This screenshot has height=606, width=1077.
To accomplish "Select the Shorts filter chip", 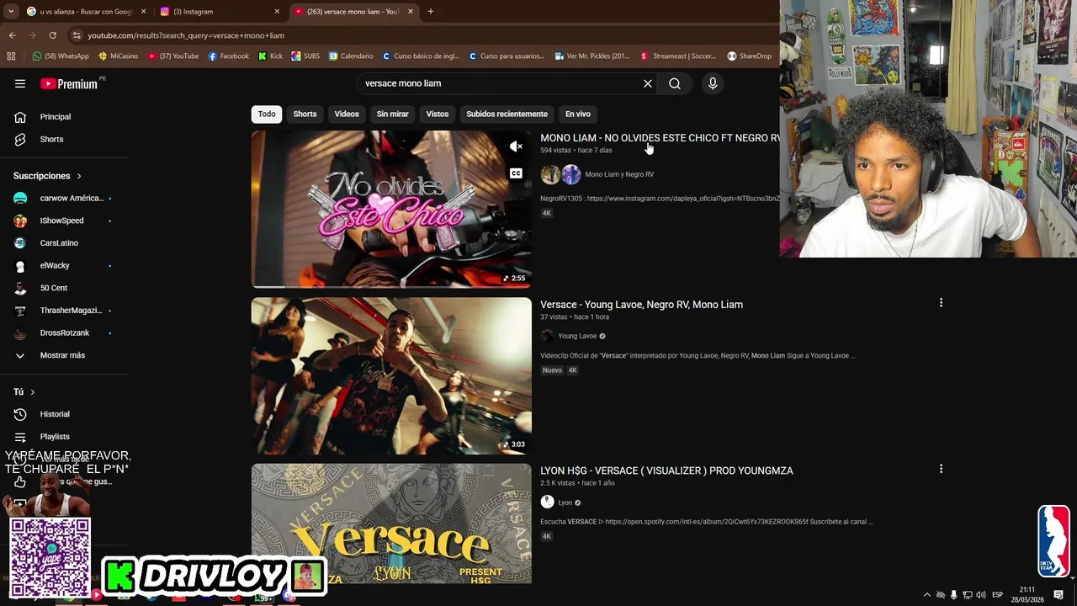I will [x=305, y=114].
